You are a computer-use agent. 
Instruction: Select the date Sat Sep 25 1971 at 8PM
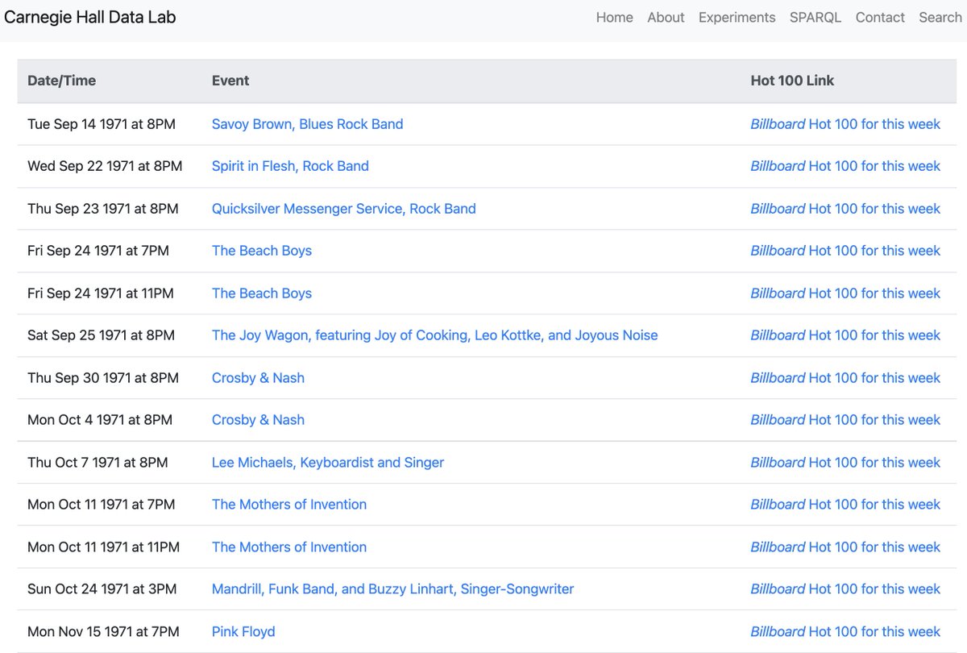[x=101, y=335]
